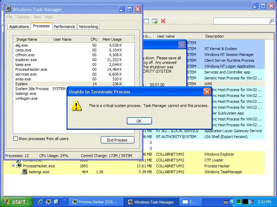Sort by Description column in Process Hacker

[x=233, y=36]
